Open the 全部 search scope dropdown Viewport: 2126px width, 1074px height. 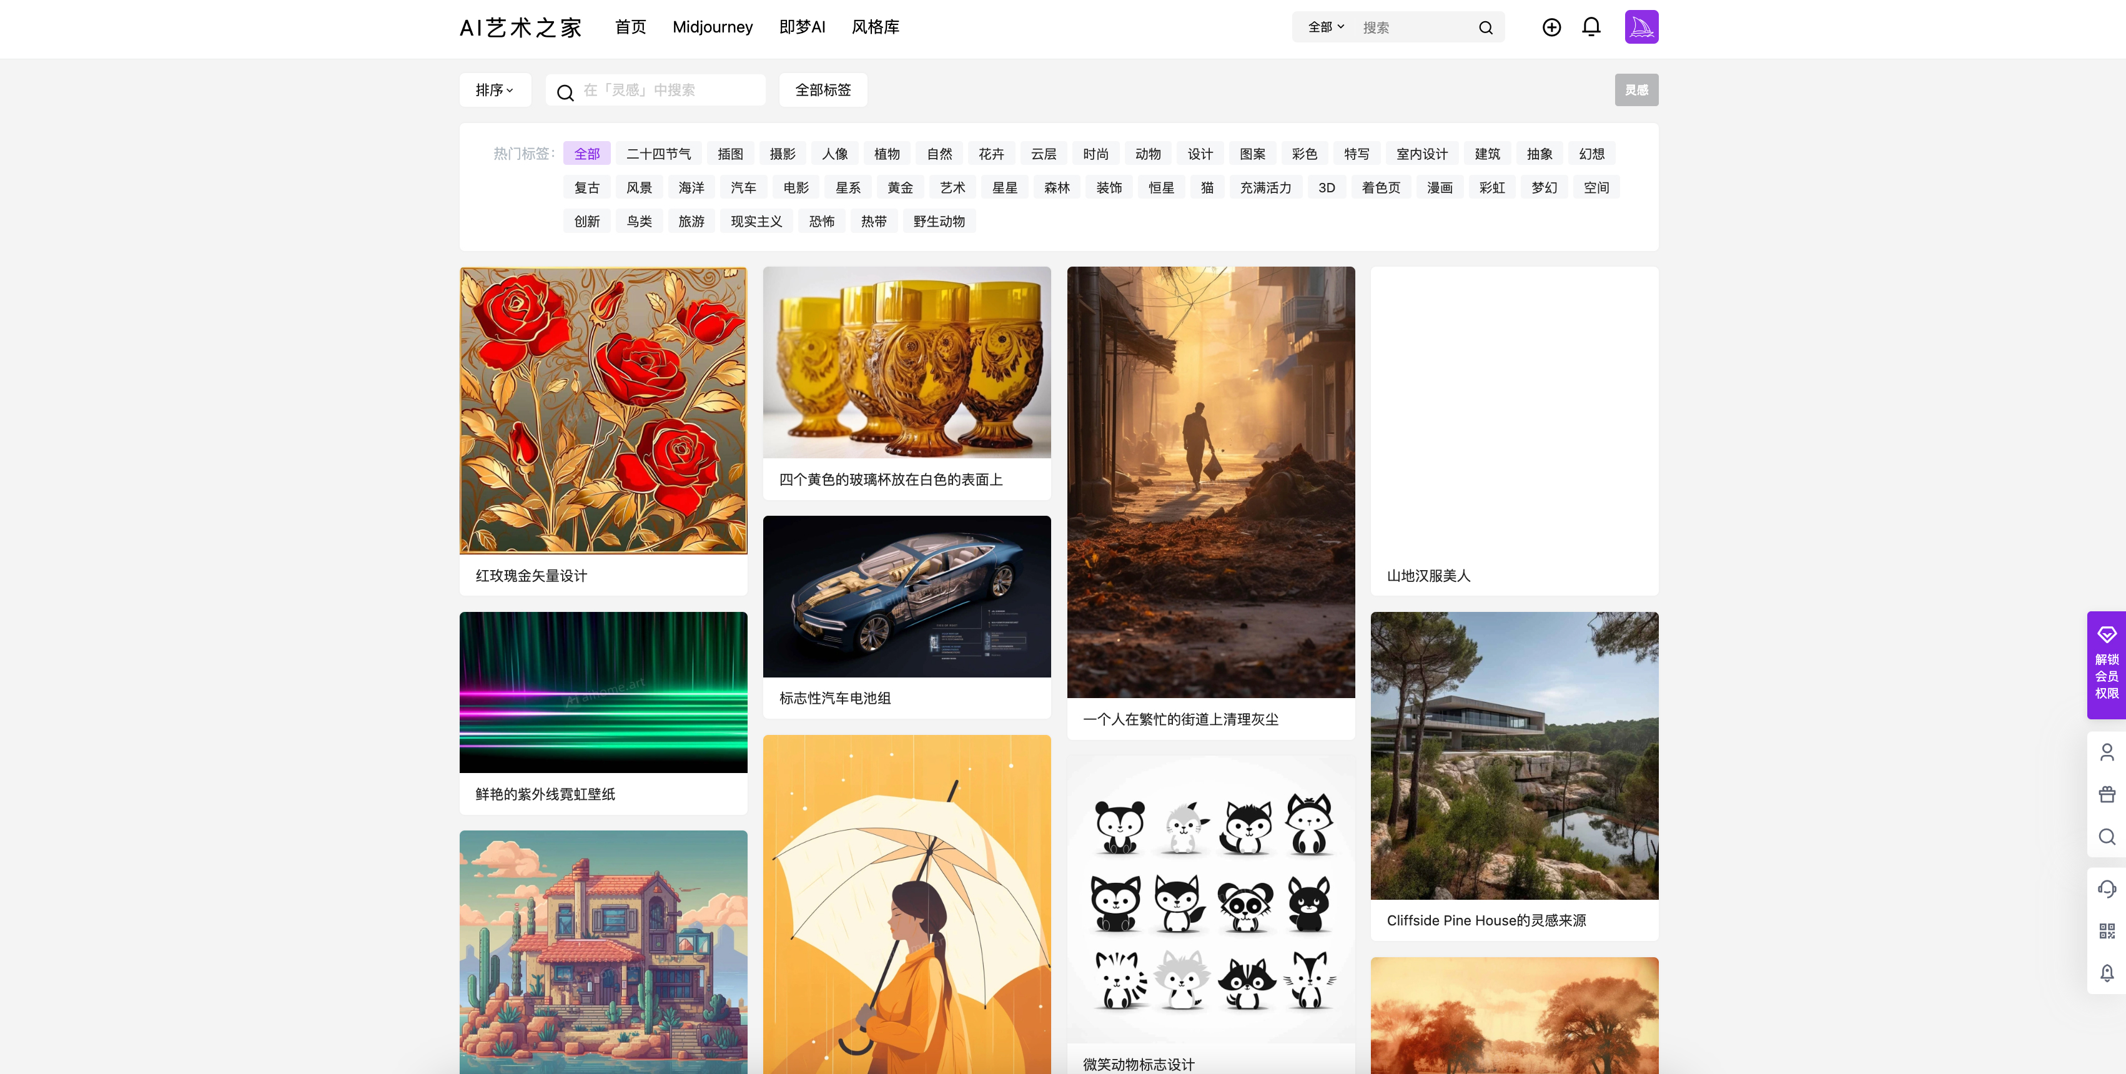[x=1325, y=27]
